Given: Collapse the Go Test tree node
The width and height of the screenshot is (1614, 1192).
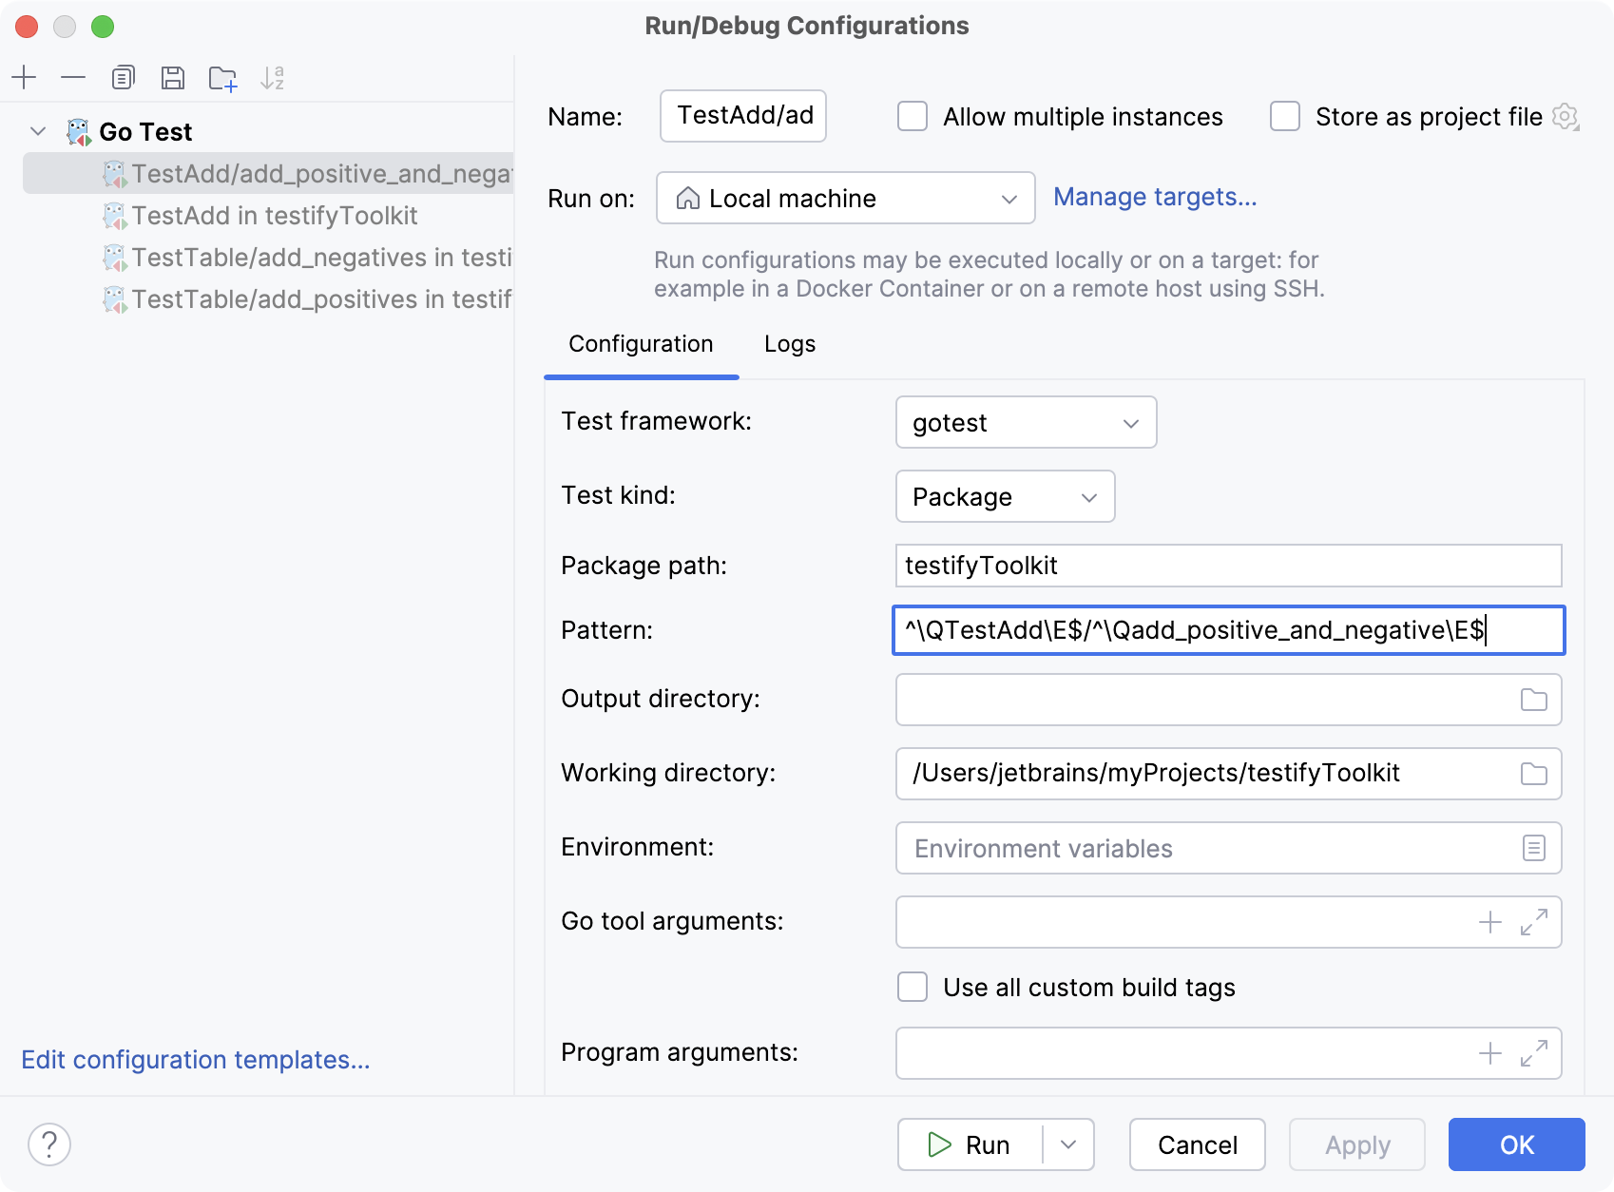Looking at the screenshot, I should (38, 131).
